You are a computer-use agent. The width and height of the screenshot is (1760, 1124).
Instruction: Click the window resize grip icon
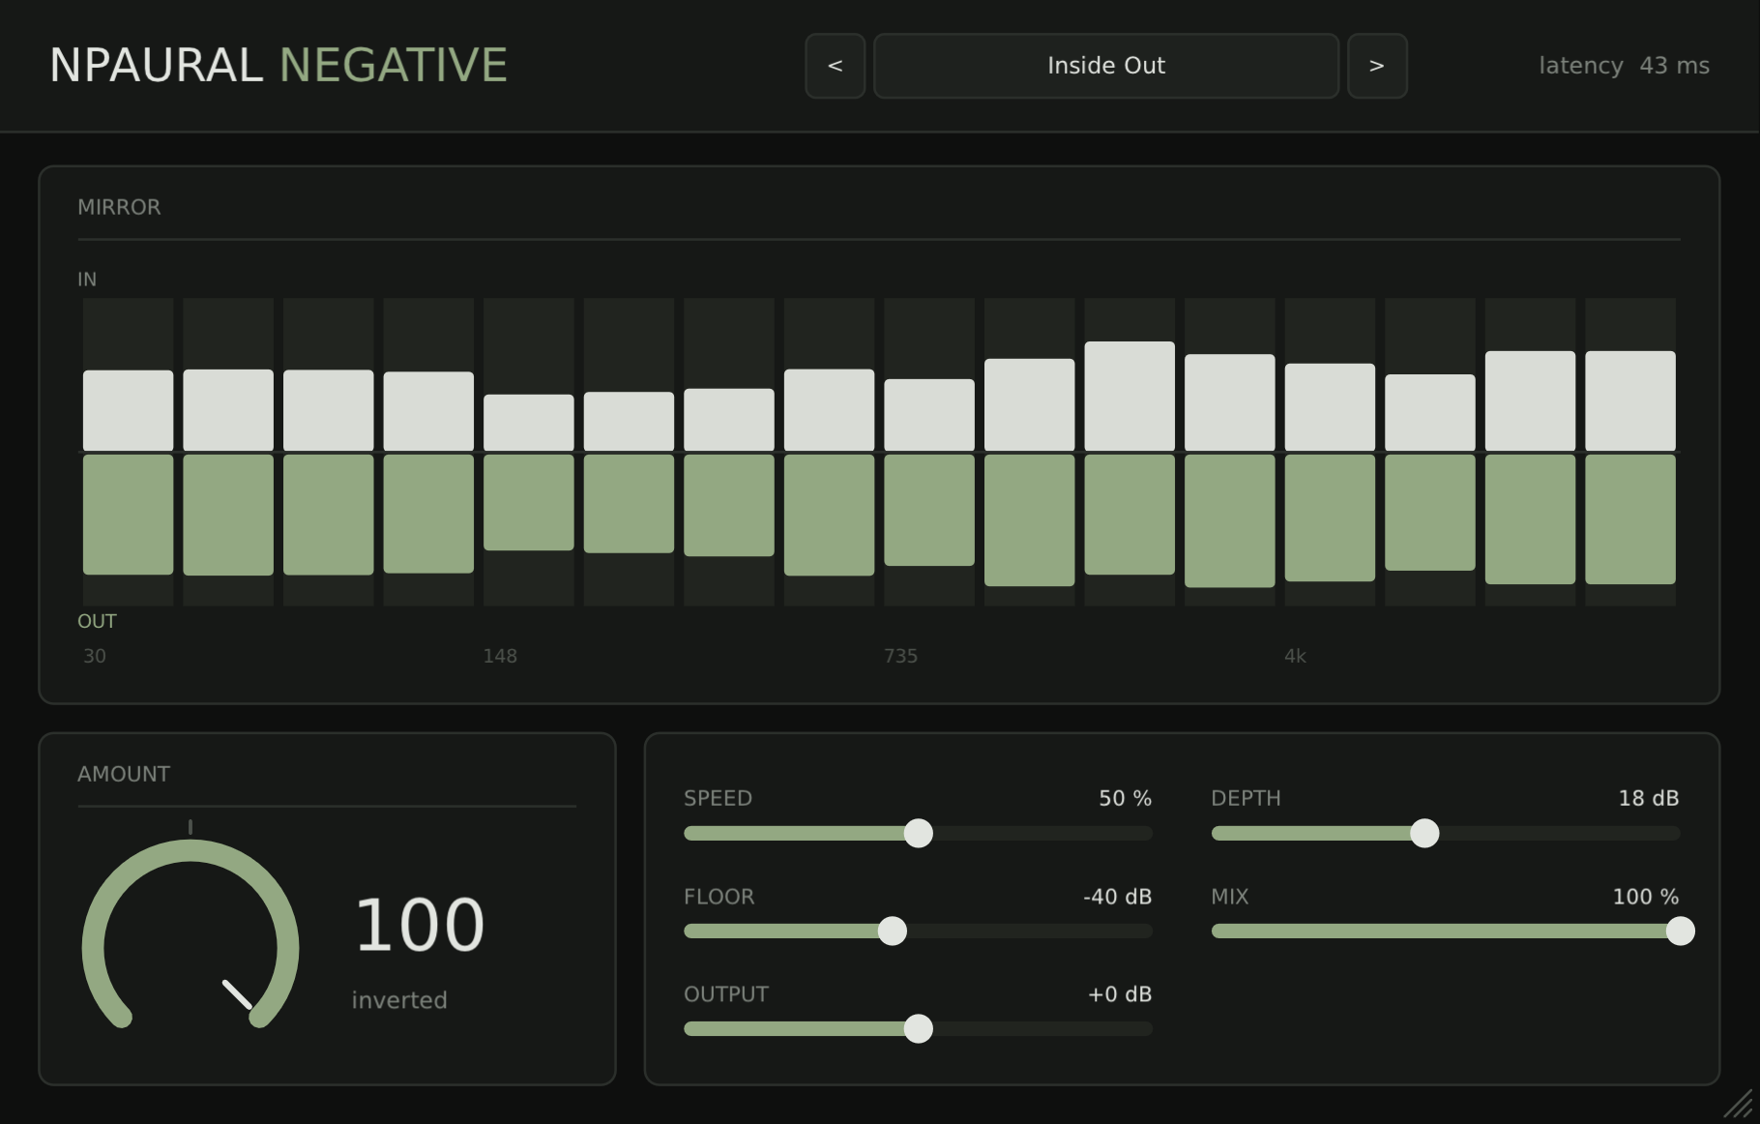point(1738,1104)
